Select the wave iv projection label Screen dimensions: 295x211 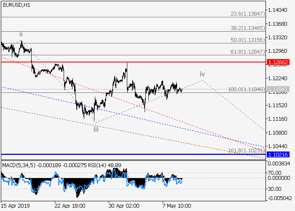pos(202,74)
